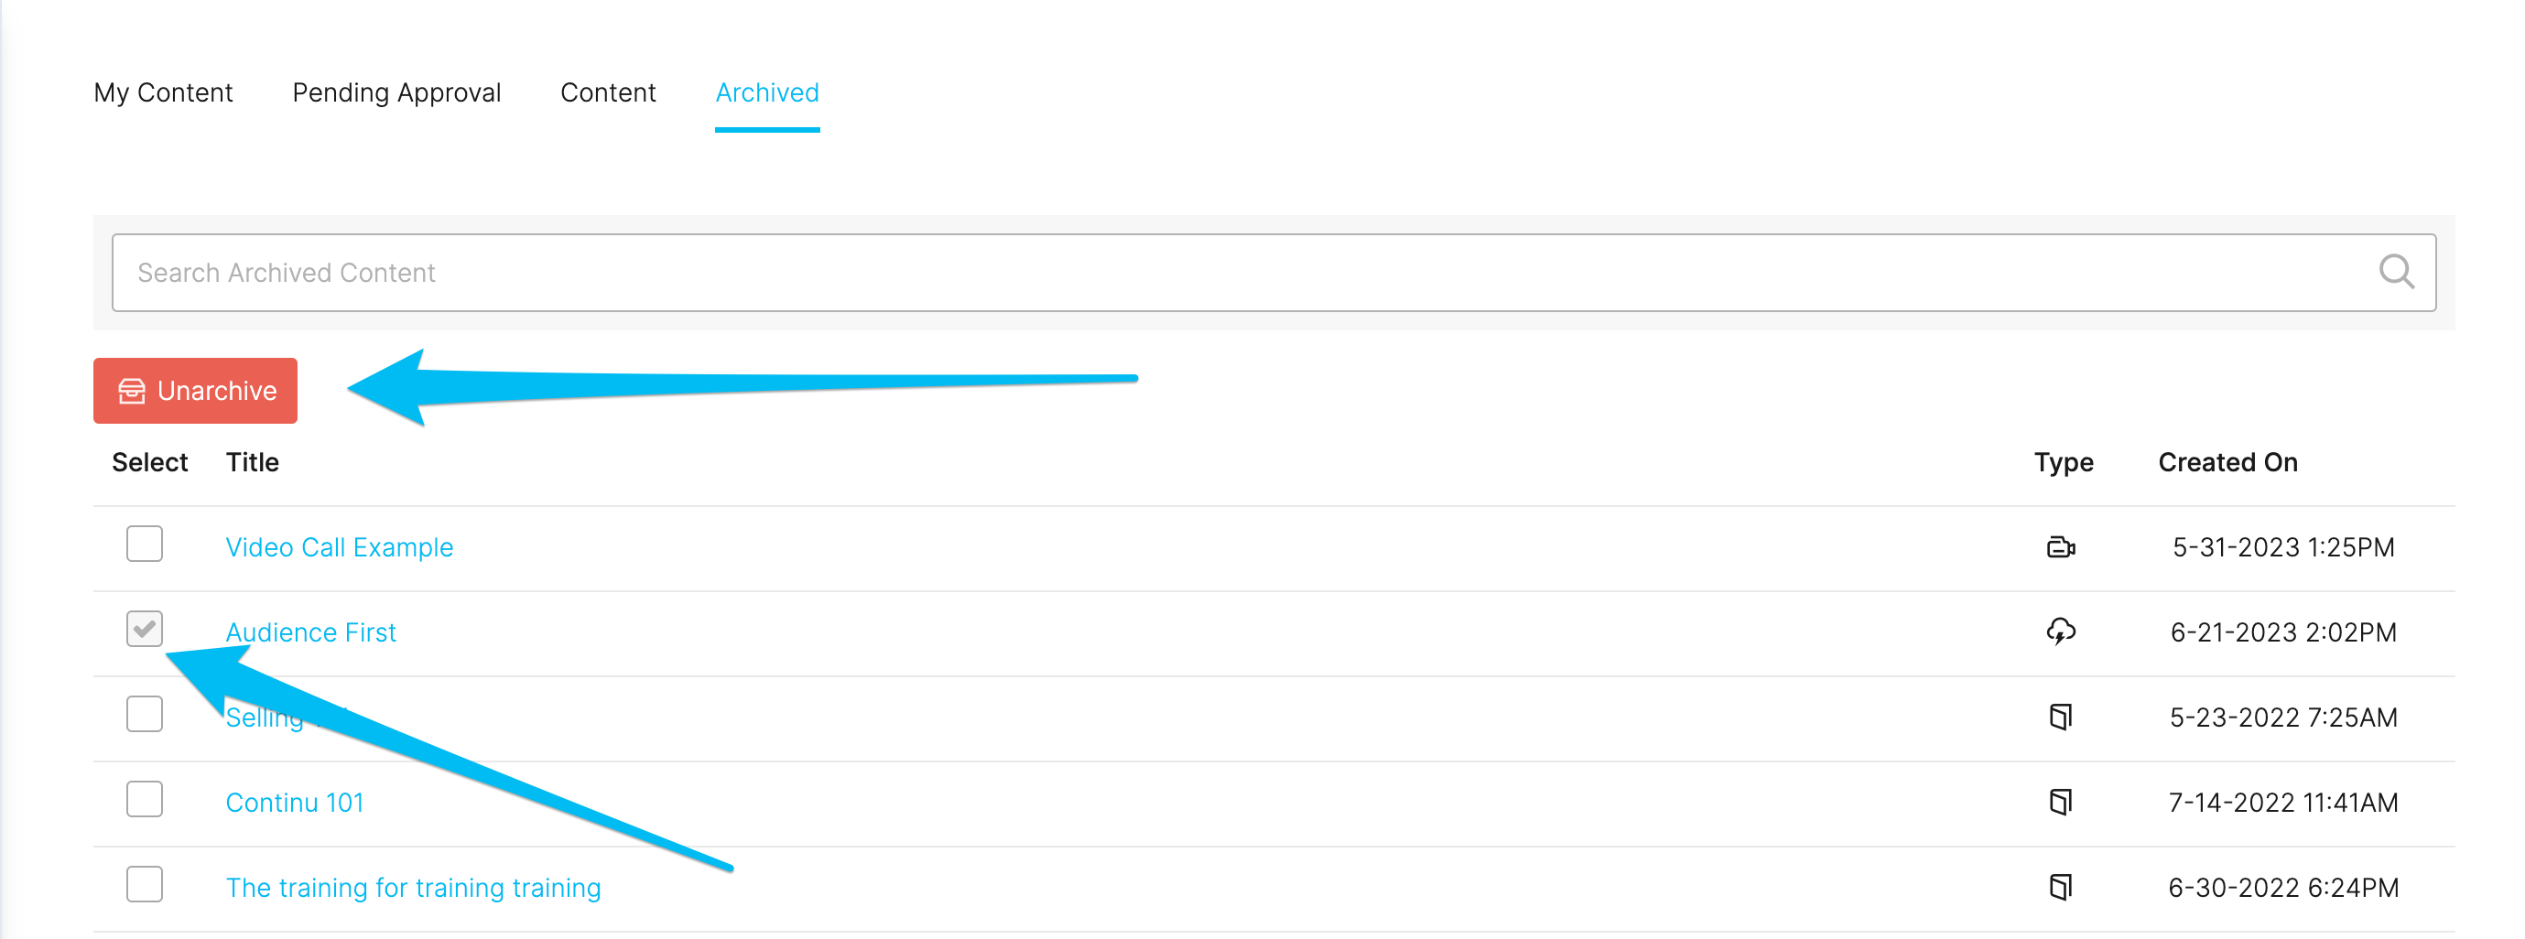Select the Continu 101 checkbox

(x=144, y=799)
